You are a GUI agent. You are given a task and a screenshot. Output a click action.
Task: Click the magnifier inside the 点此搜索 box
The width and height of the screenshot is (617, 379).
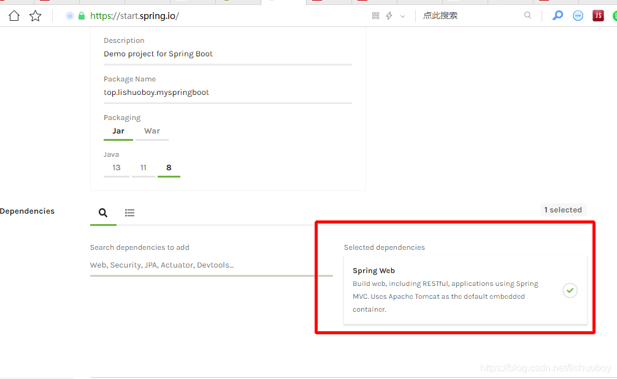[x=527, y=15]
